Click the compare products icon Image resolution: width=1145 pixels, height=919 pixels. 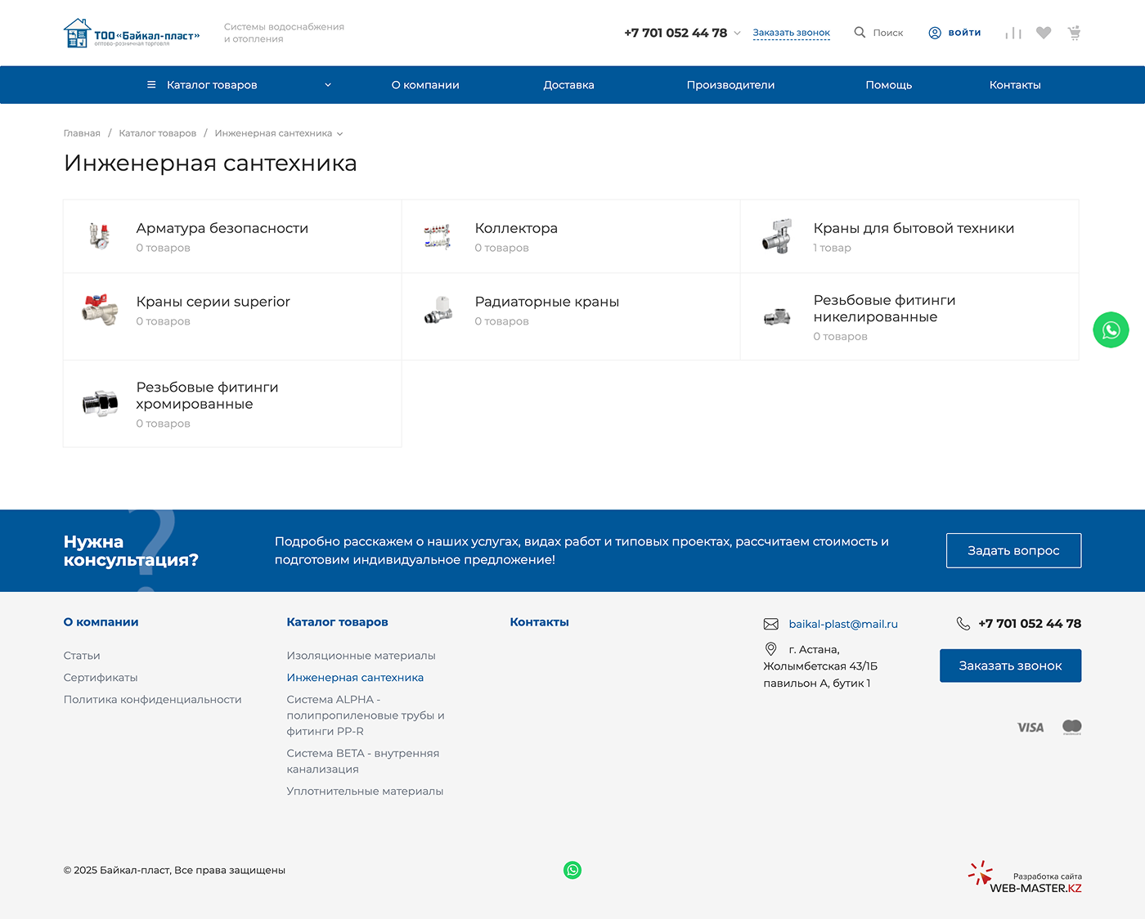click(x=1013, y=33)
